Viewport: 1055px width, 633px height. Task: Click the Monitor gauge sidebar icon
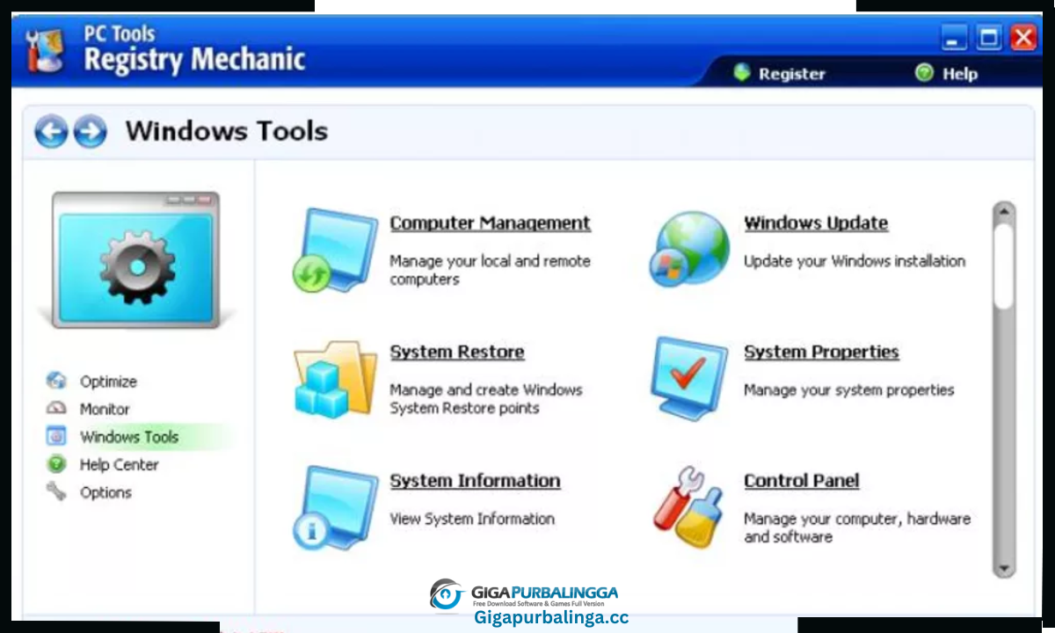coord(56,409)
